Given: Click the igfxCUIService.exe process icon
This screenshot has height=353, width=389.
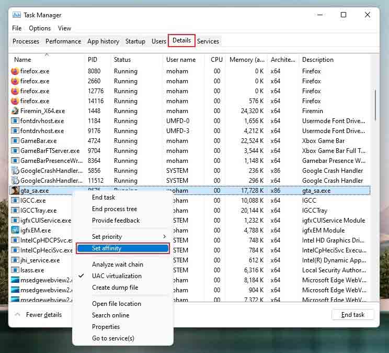Looking at the screenshot, I should pos(15,220).
